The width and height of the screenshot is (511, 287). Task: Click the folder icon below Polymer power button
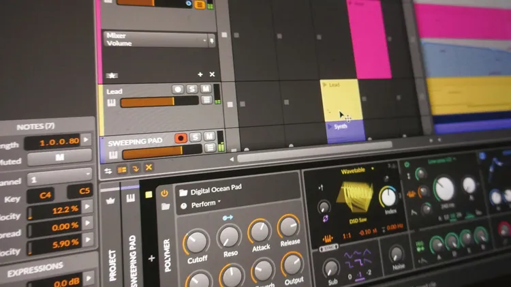[166, 207]
